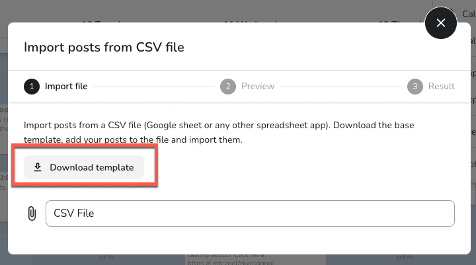Click the step 1 number circle
This screenshot has width=476, height=265.
pos(32,87)
